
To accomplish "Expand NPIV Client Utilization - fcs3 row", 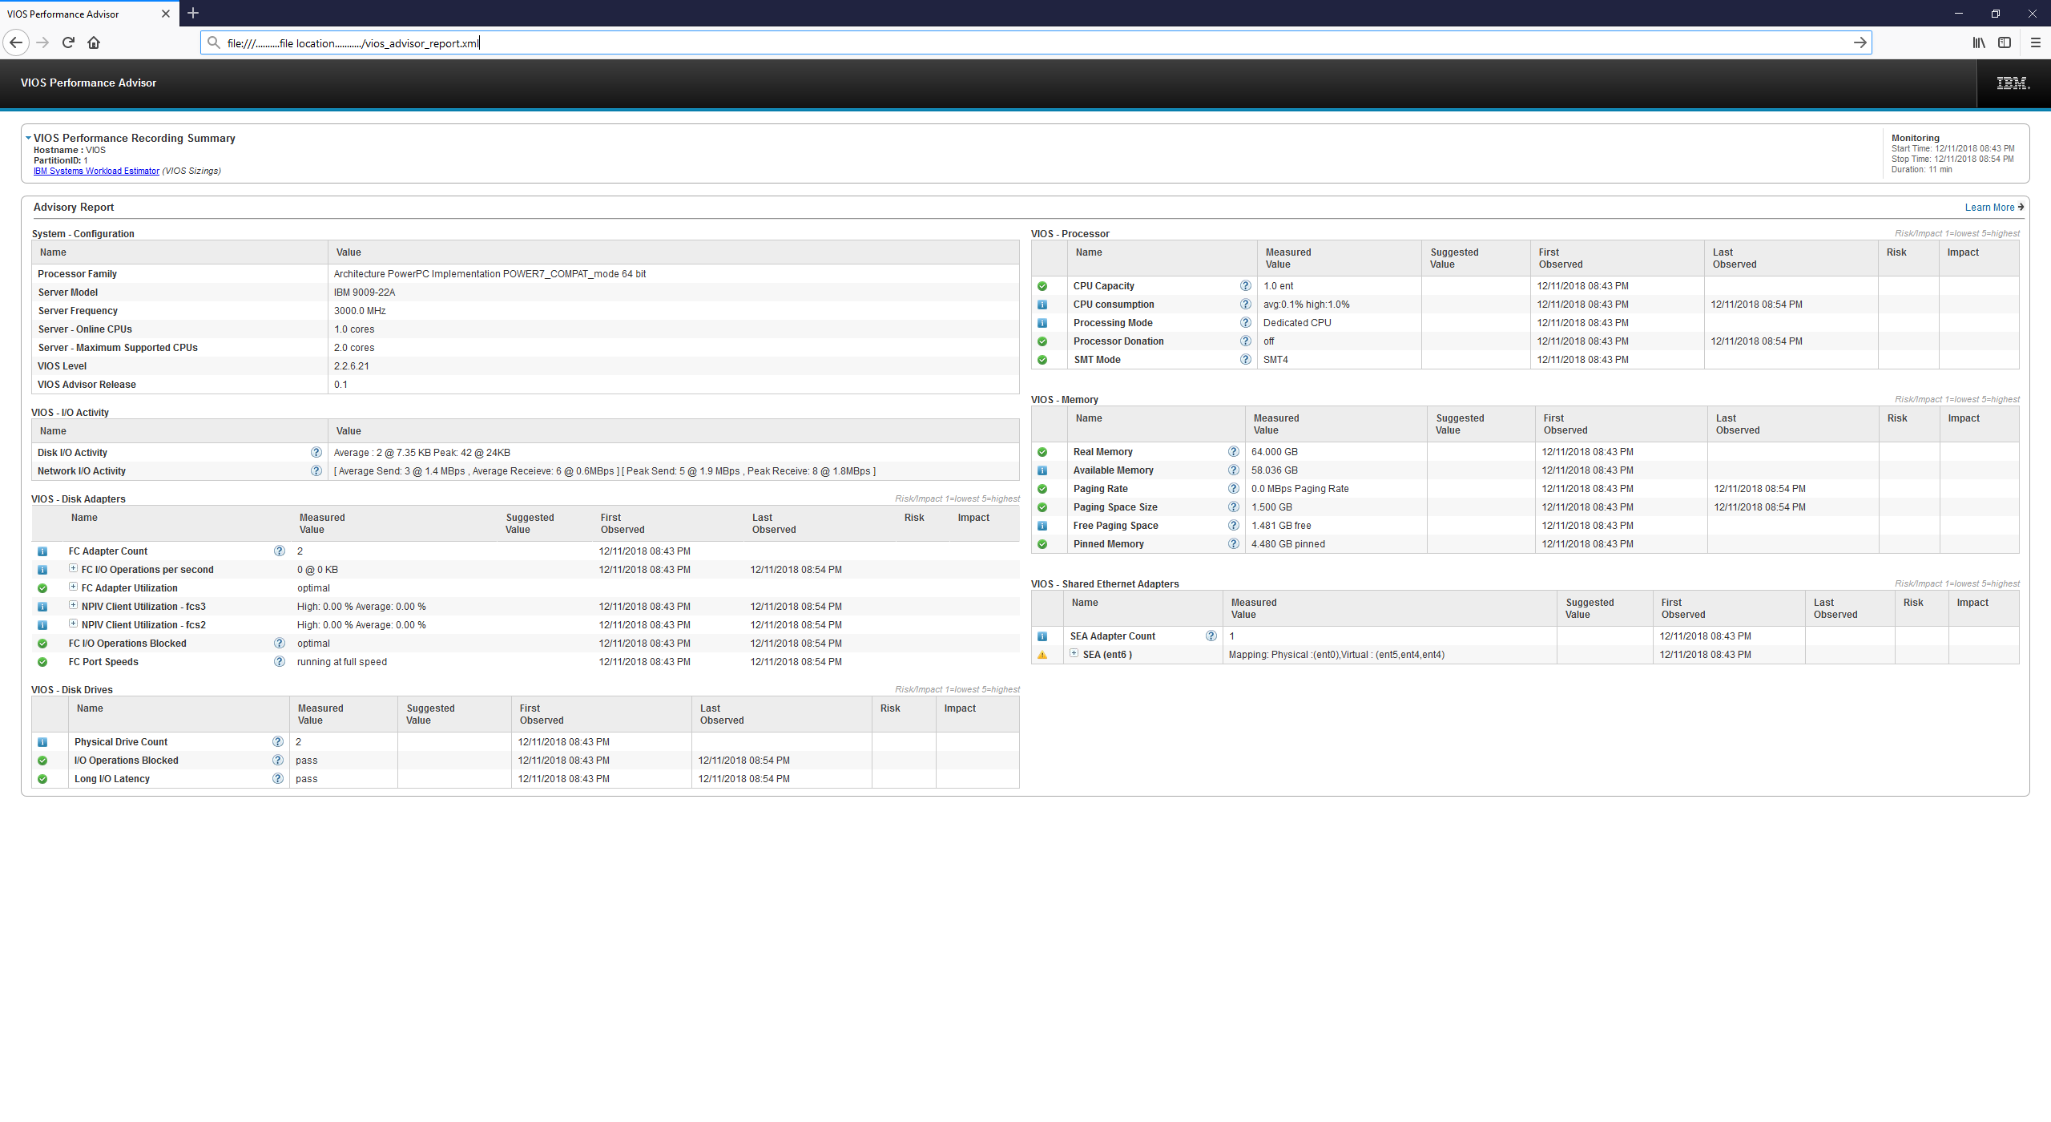I will coord(73,605).
